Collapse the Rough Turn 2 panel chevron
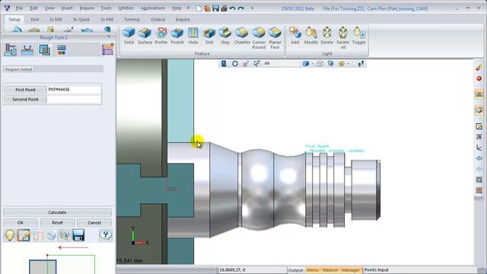Screen dimensions: 487x274 point(109,37)
